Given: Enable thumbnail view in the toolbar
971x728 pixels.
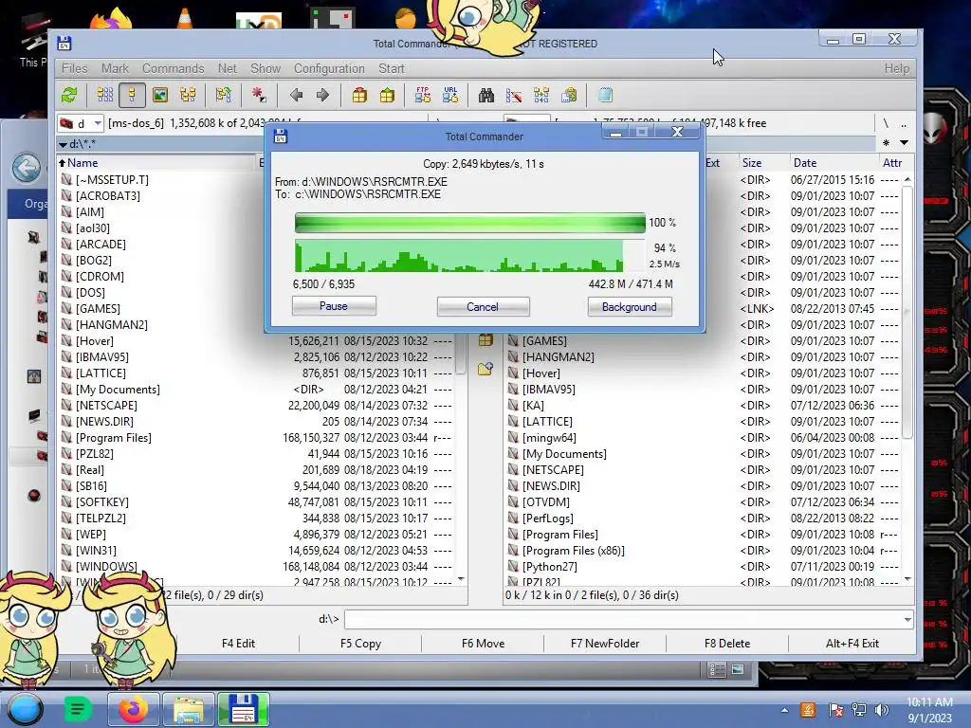Looking at the screenshot, I should point(159,95).
